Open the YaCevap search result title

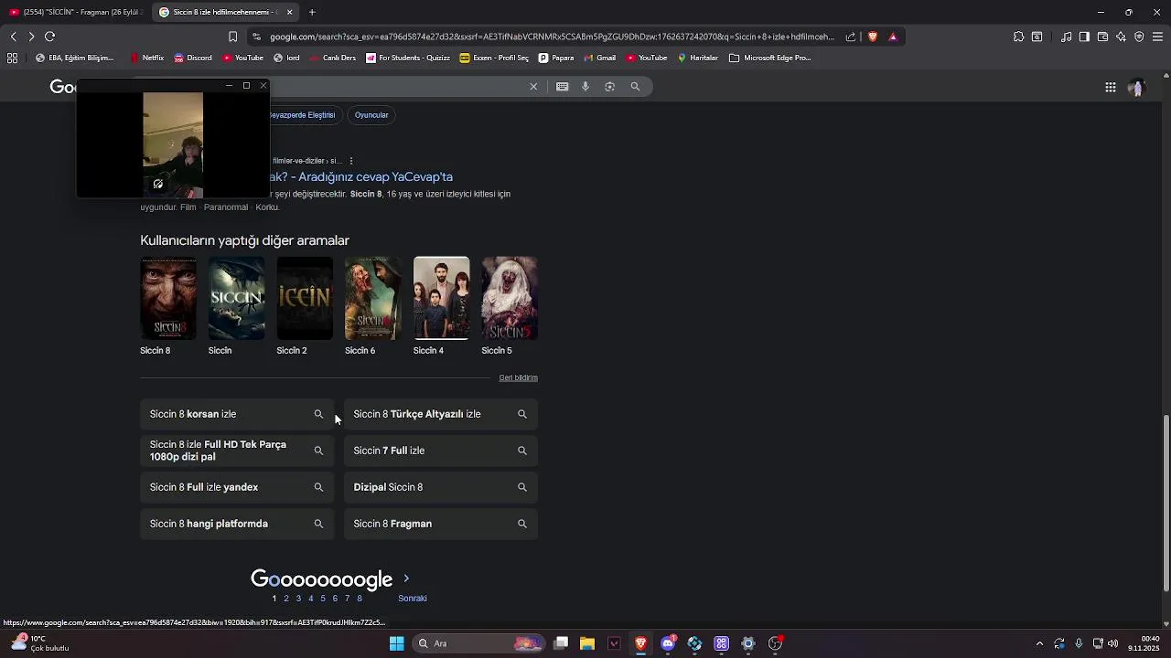361,176
